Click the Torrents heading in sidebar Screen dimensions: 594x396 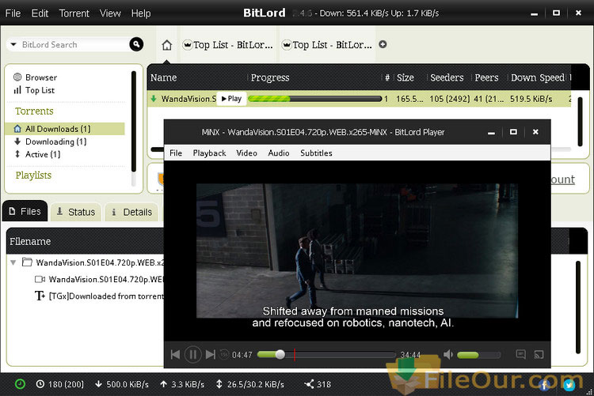[x=34, y=111]
